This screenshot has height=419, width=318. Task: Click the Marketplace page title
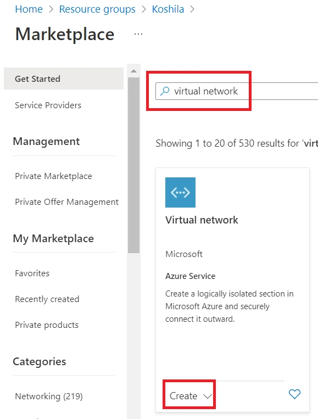pyautogui.click(x=65, y=34)
